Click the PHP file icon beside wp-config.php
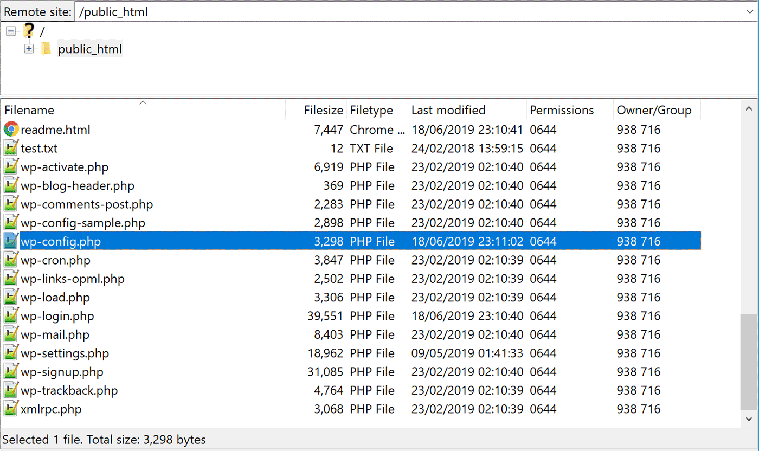 (11, 241)
